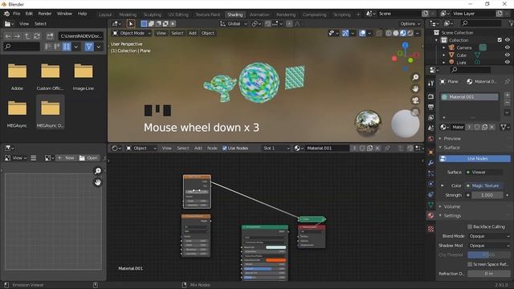Viewport: 514px width, 289px height.
Task: Select the tweak cursor tool icon
Action: pyautogui.click(x=130, y=23)
